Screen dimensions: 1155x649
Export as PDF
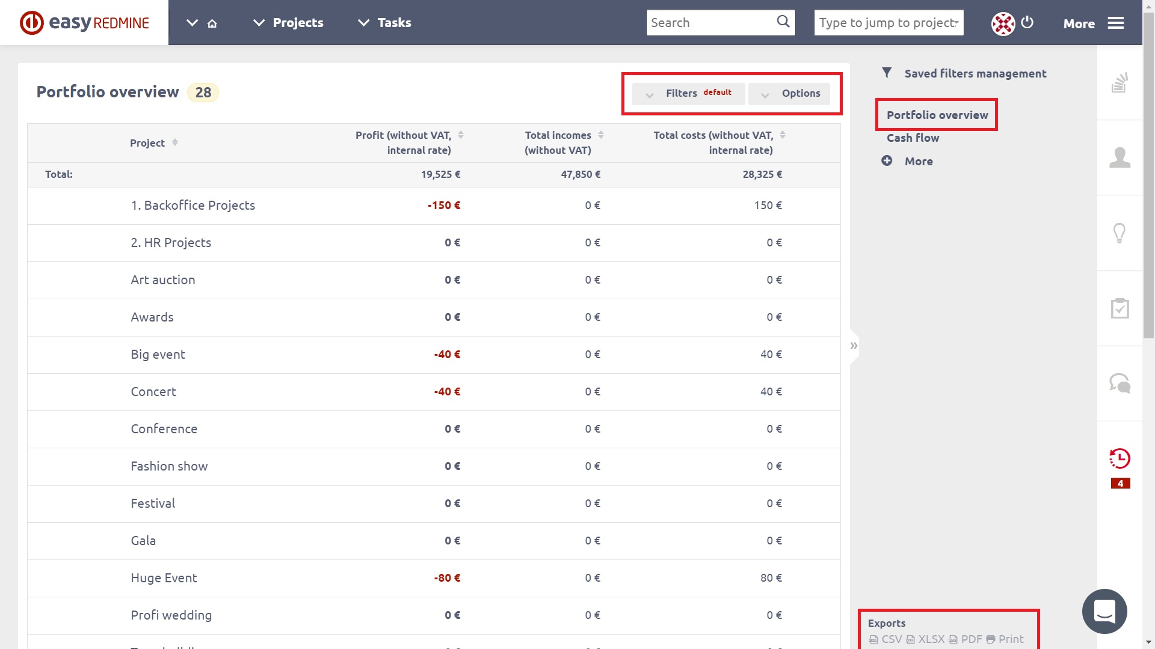(966, 639)
